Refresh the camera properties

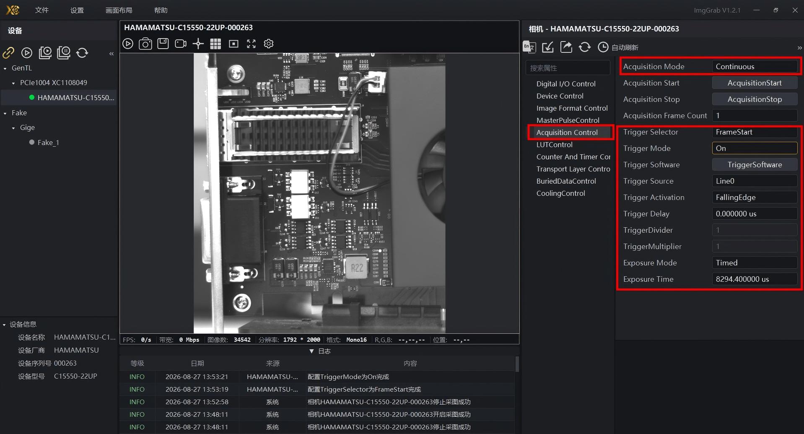pyautogui.click(x=585, y=47)
